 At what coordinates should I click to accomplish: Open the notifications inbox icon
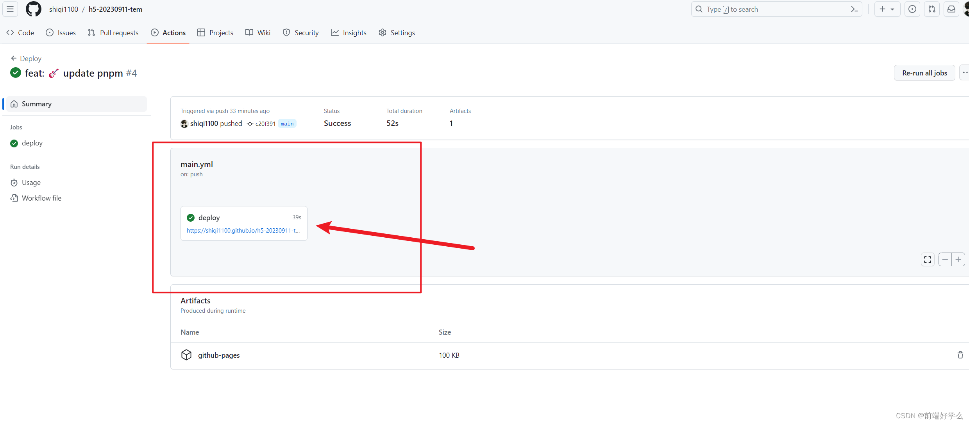(x=951, y=9)
